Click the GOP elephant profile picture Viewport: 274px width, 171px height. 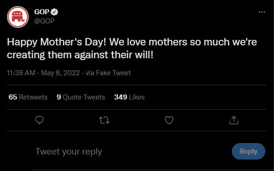coord(18,17)
